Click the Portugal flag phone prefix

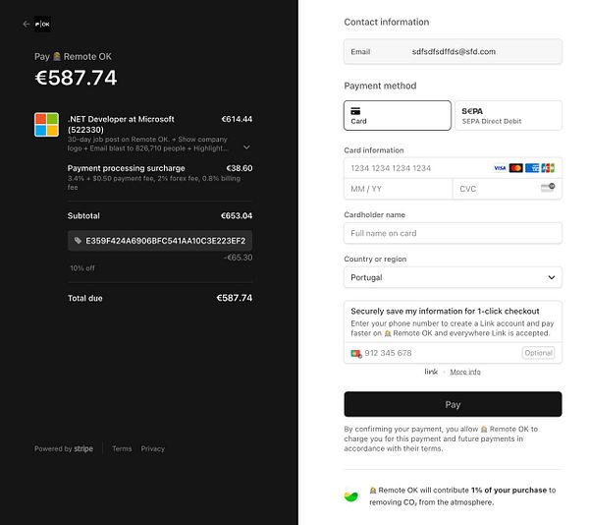(x=356, y=354)
